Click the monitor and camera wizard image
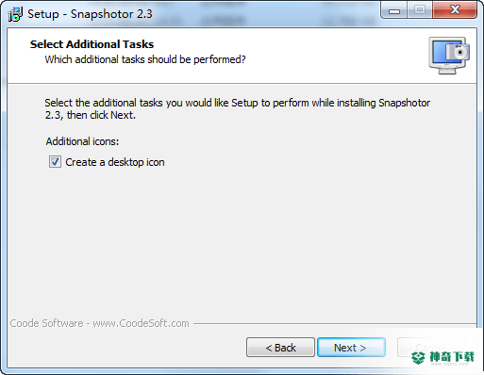Viewport: 484px width, 375px height. 449,56
